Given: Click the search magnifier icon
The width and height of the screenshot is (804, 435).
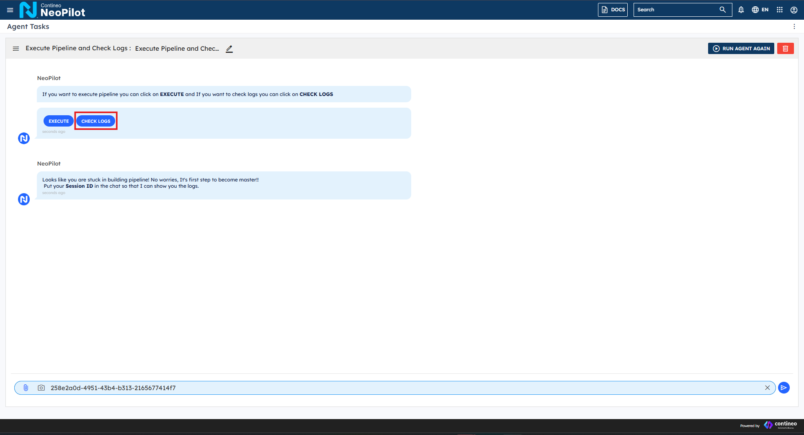Looking at the screenshot, I should [723, 10].
